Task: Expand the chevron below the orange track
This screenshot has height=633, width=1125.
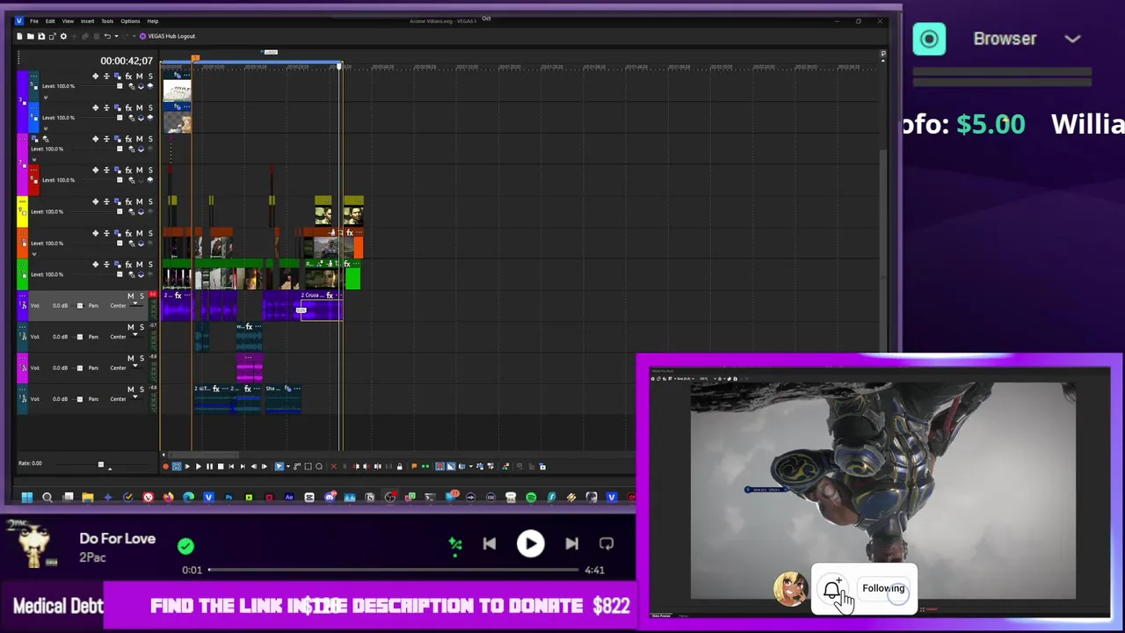Action: click(33, 254)
